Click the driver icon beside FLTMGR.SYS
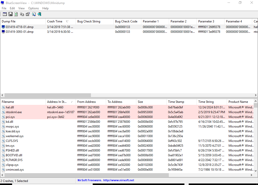258x185 pixels. pyautogui.click(x=3, y=160)
